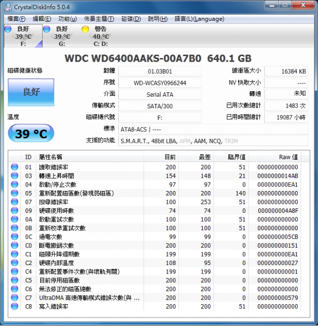Click the status dot for attribute C5
Viewport: 318px width, 326px height.
(14, 280)
